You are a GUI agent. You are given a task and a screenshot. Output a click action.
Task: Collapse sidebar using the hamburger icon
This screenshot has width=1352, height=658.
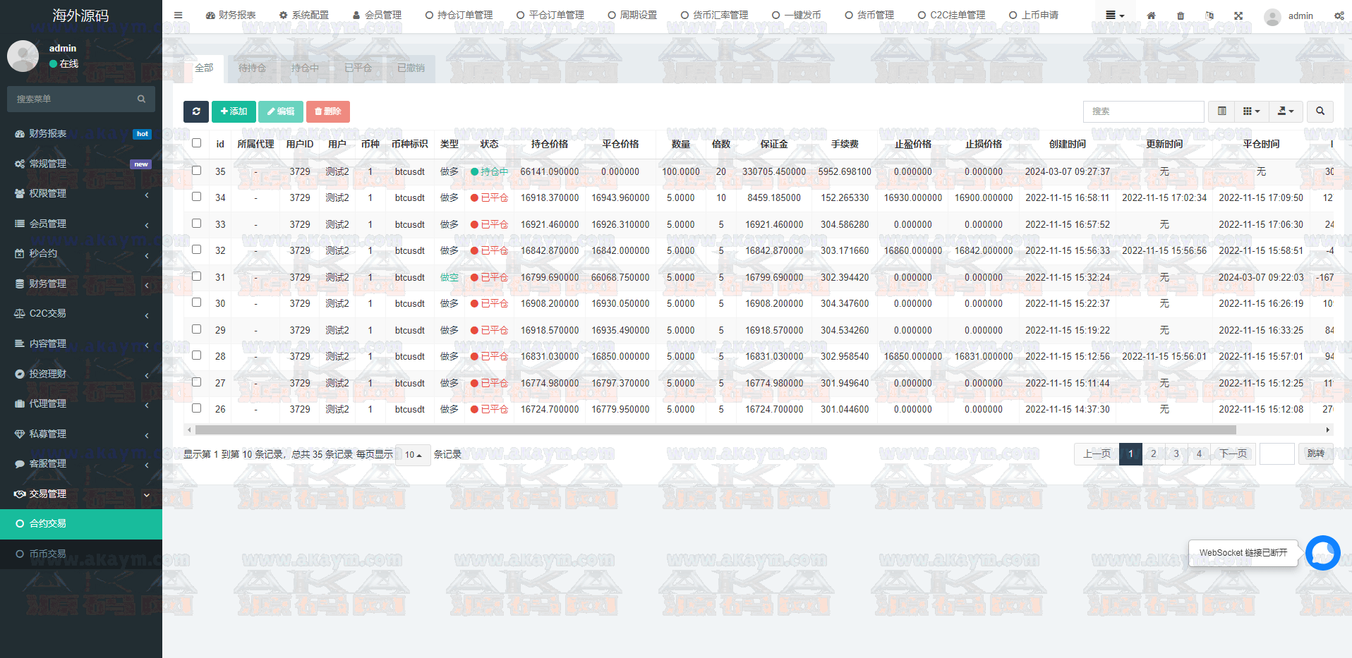[178, 15]
